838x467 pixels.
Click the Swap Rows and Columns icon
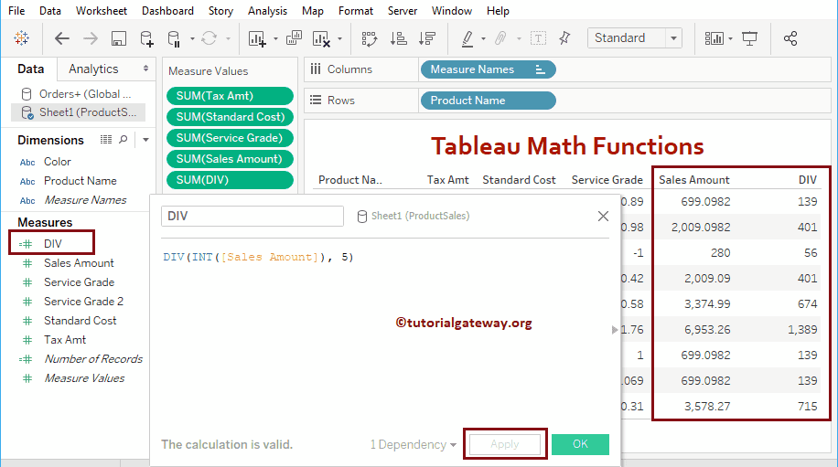[370, 38]
